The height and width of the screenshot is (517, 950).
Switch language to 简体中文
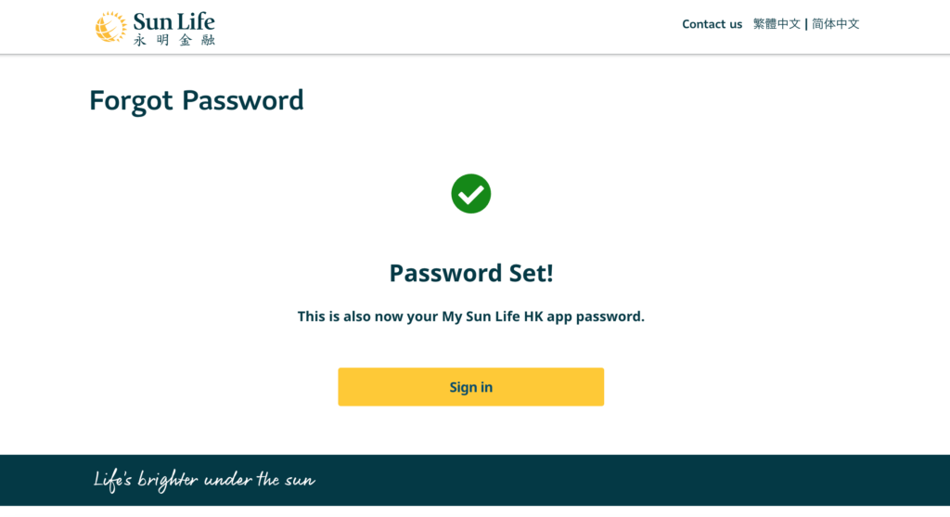coord(836,23)
